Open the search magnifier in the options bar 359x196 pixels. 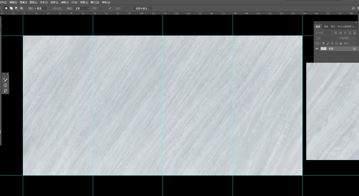click(x=353, y=8)
